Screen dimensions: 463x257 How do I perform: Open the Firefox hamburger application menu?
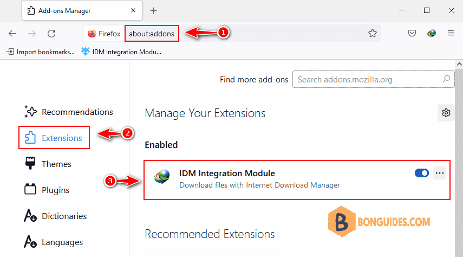coord(451,33)
